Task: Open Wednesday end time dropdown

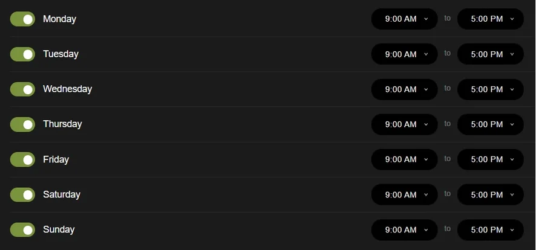Action: [490, 89]
